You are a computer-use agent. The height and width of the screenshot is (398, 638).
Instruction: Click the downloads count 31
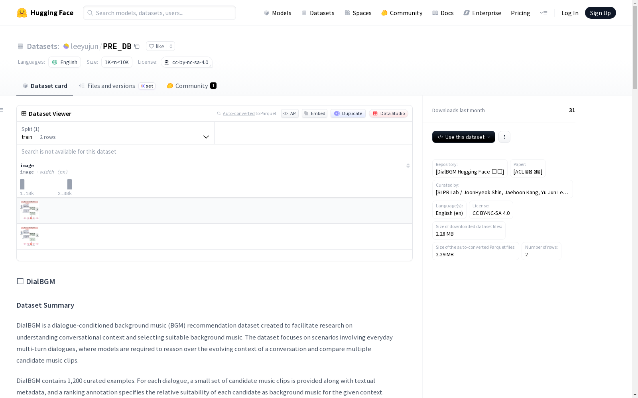(572, 110)
